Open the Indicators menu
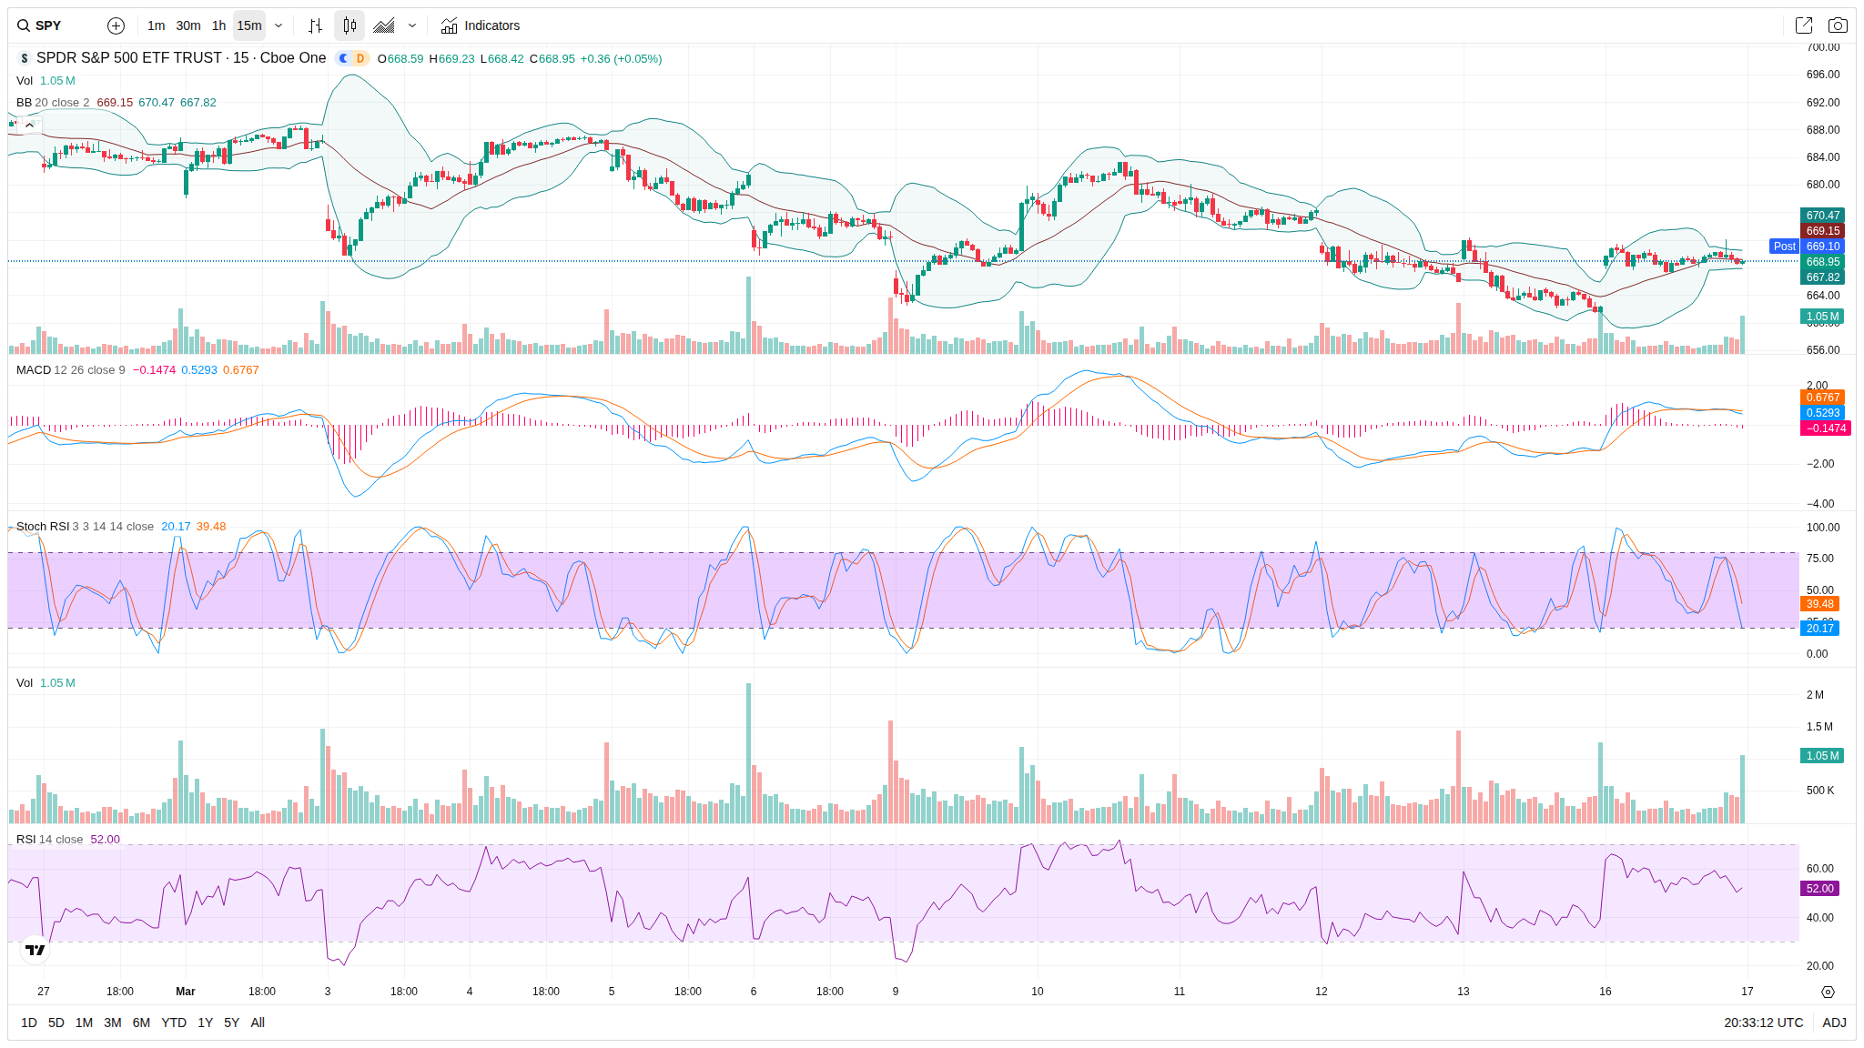Image resolution: width=1864 pixels, height=1048 pixels. click(x=481, y=25)
